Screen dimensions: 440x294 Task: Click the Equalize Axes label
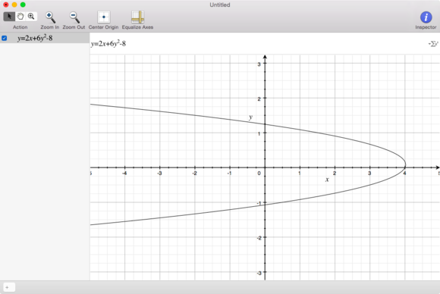pos(137,27)
